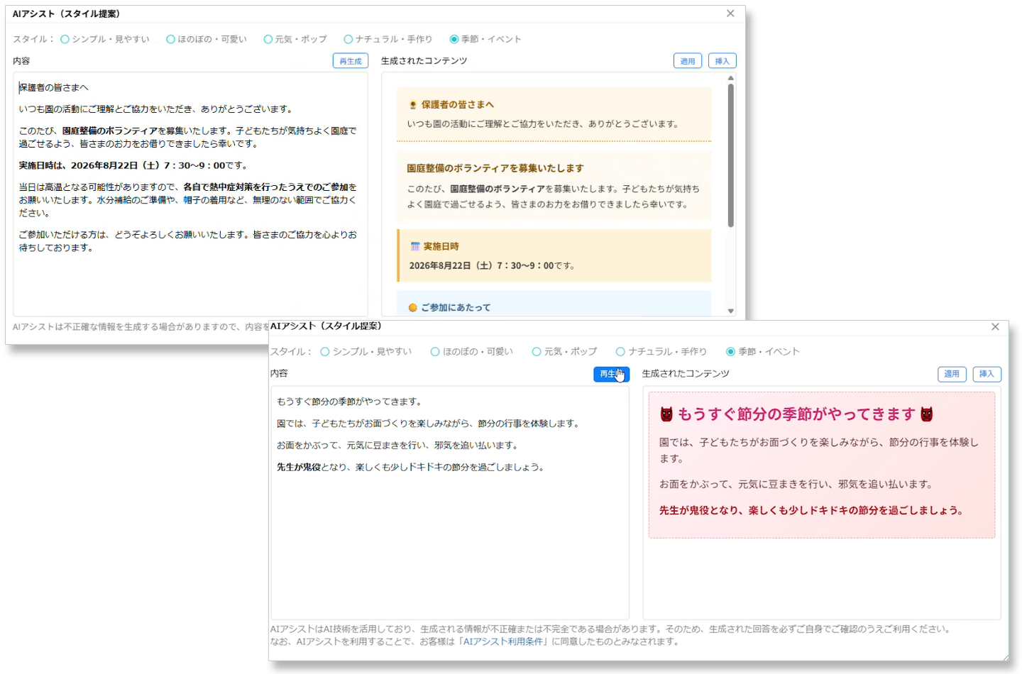Viewport: 1022px width, 674px height.
Task: Pick ほのぼの・可愛い style in front window
Action: [435, 351]
